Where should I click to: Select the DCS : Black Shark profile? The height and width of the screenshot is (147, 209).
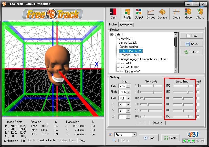click(x=131, y=51)
